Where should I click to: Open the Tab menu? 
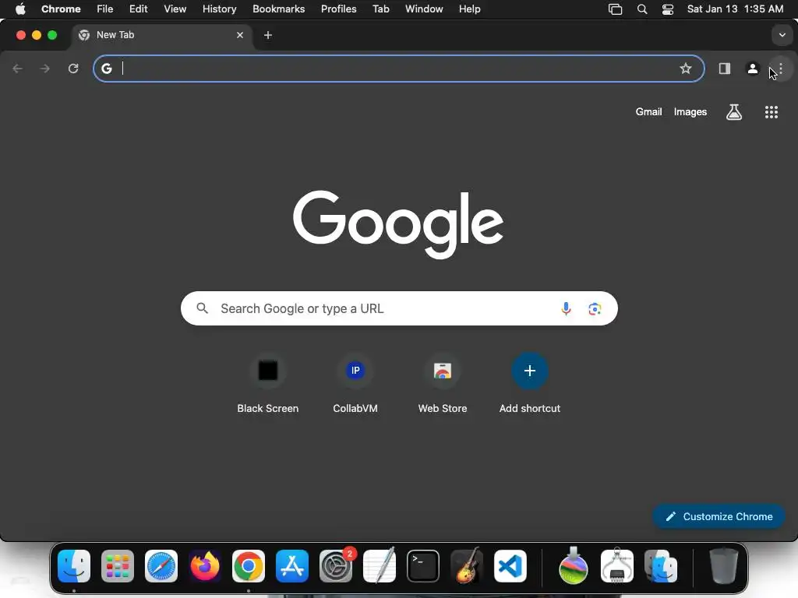point(380,9)
